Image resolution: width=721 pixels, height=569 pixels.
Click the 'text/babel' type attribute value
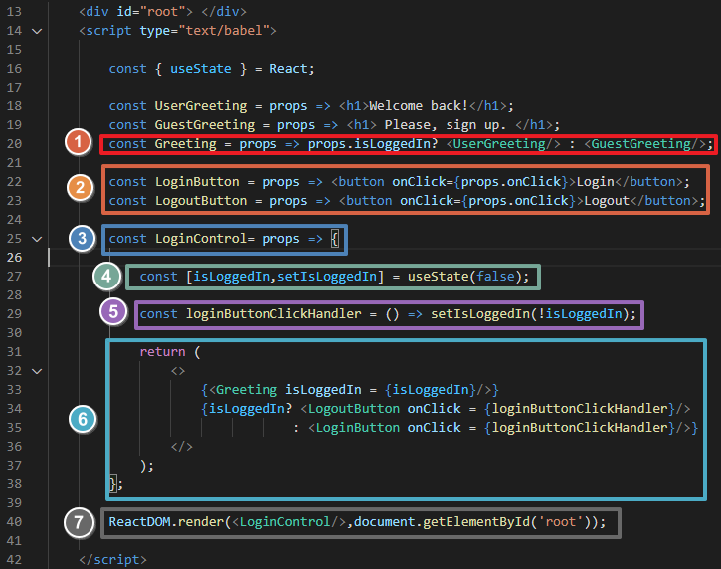point(224,31)
